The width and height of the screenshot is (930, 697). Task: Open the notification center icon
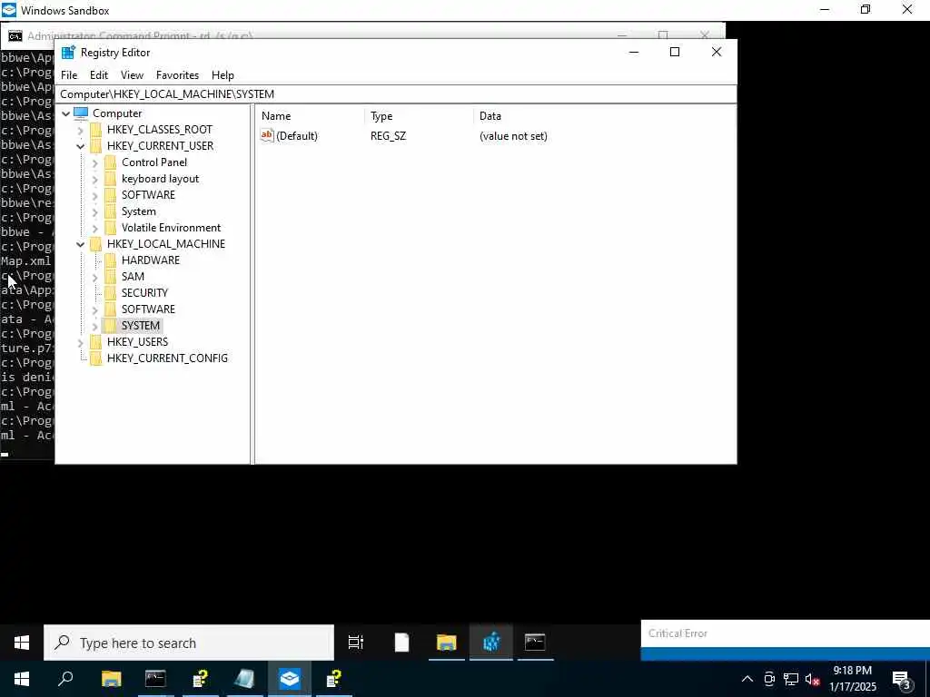pos(902,679)
